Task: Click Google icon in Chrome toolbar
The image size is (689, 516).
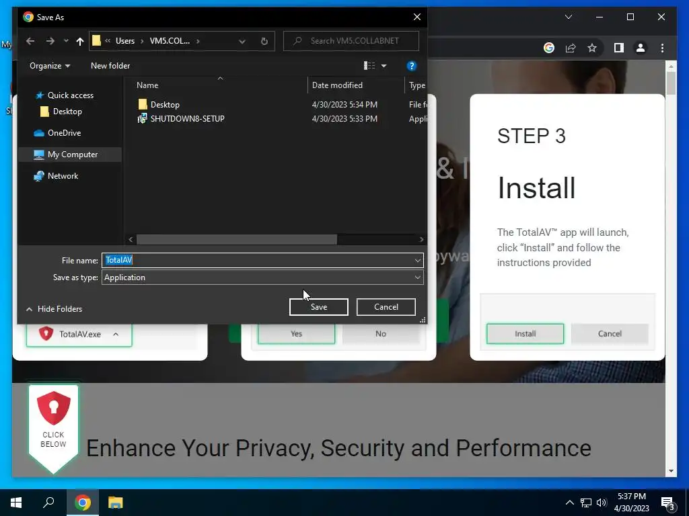Action: click(x=549, y=48)
